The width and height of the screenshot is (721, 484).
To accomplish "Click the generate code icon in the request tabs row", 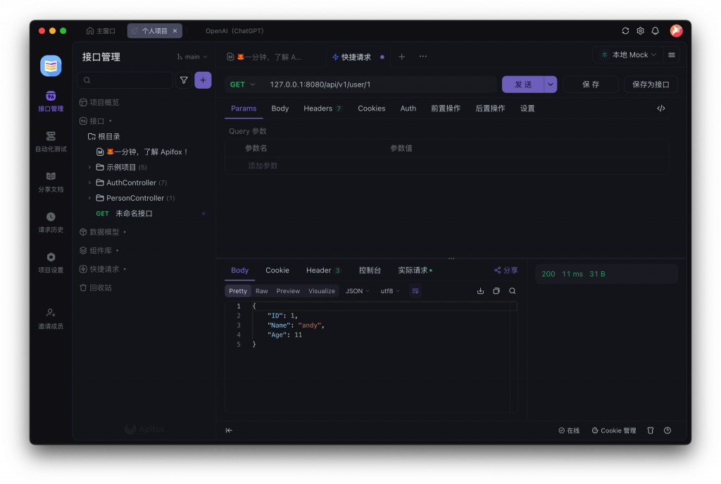I will click(x=660, y=108).
